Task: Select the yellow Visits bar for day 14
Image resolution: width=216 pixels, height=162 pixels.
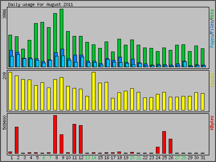Action: point(93,91)
